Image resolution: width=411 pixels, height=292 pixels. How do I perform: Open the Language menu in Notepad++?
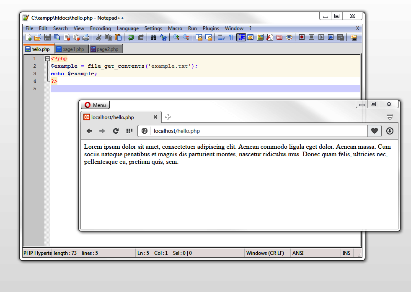[128, 28]
